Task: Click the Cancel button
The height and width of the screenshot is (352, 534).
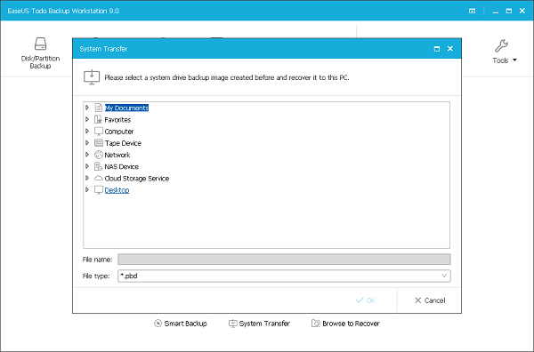Action: click(430, 300)
